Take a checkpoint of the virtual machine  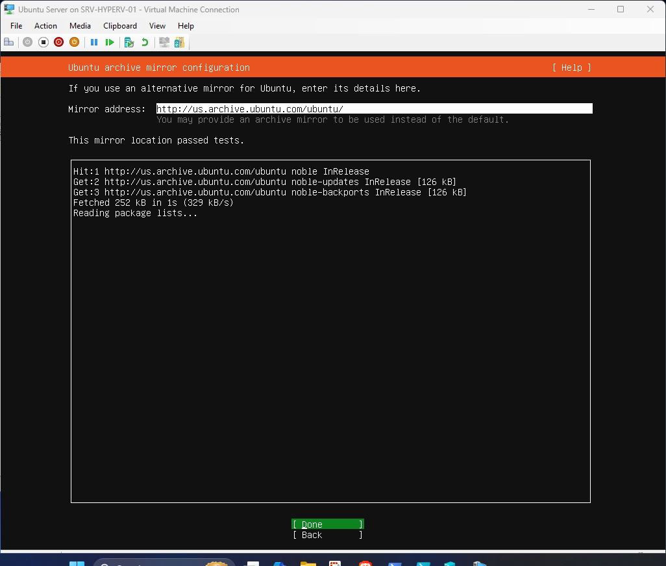pyautogui.click(x=128, y=42)
